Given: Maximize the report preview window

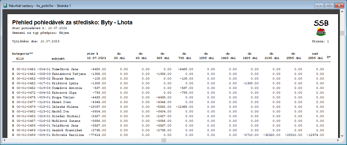Looking at the screenshot, I should [329, 5].
